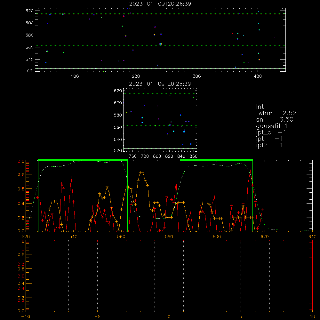The image size is (320, 320).
Task: Click y-axis label 0.4 on spectrum plot
Action: pos(21,204)
